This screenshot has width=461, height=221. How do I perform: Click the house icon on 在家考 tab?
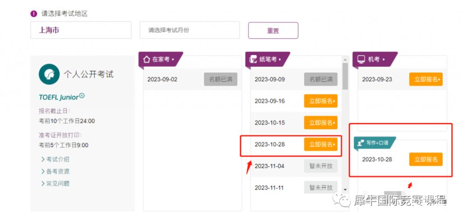146,59
